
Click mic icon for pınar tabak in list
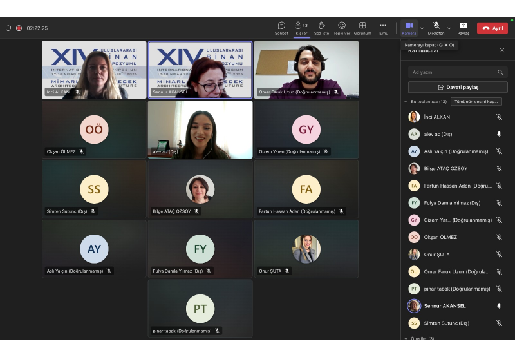click(x=499, y=289)
